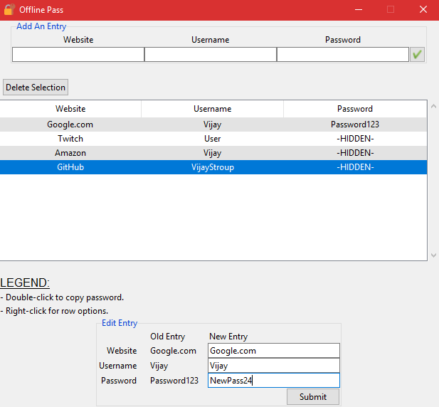Sort by the Username column header

[213, 109]
